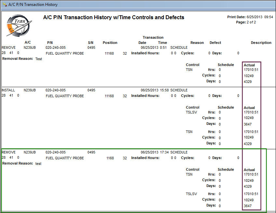Click the position value '1168'

click(x=110, y=158)
